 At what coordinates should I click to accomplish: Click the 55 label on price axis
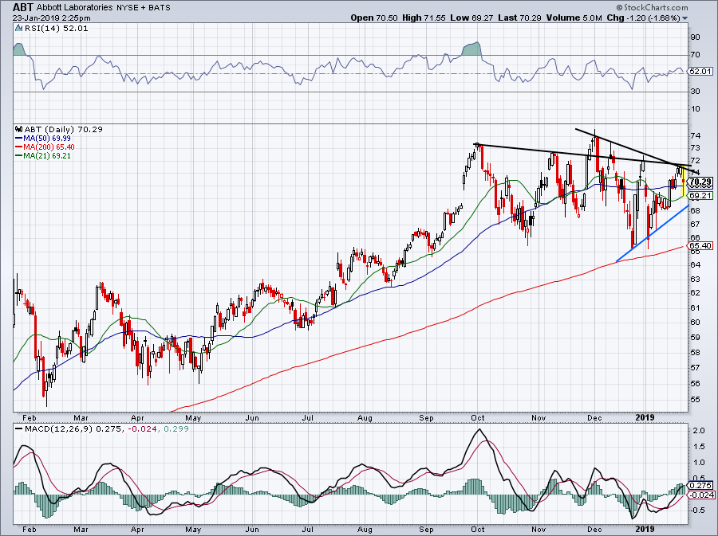[695, 399]
